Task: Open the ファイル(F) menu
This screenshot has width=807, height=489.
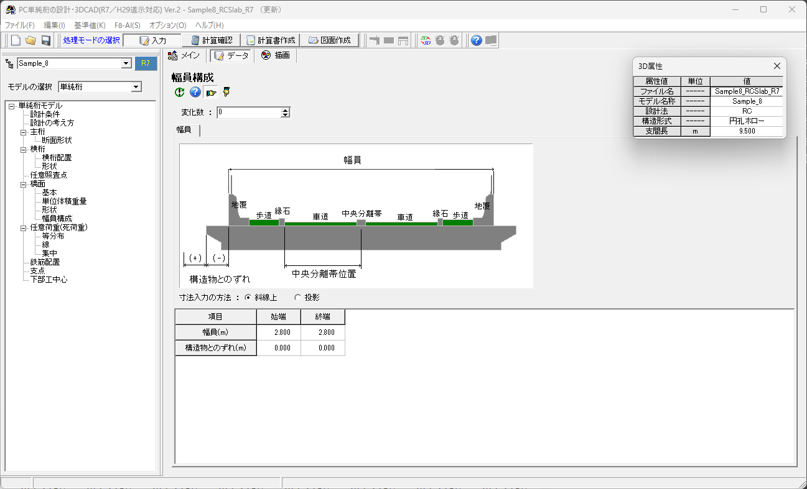Action: pyautogui.click(x=20, y=25)
